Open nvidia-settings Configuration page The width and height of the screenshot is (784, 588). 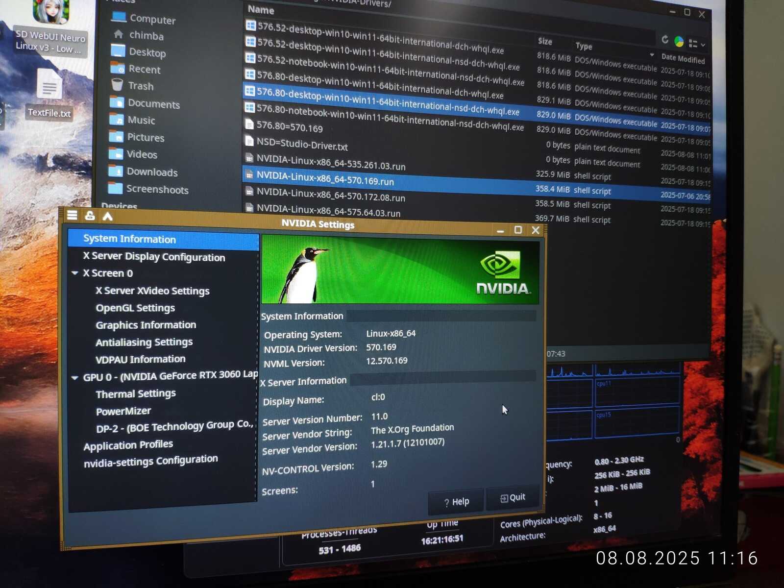[151, 461]
